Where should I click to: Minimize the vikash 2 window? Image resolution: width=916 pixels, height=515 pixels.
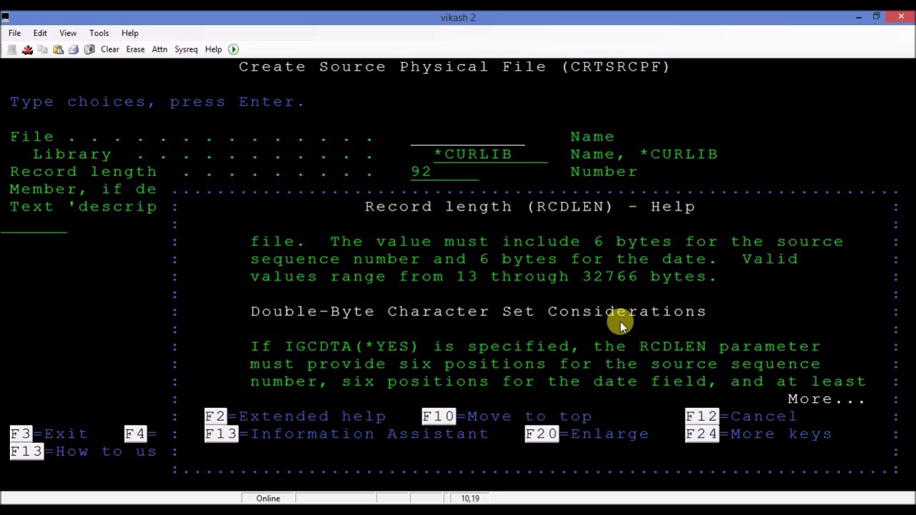point(859,17)
